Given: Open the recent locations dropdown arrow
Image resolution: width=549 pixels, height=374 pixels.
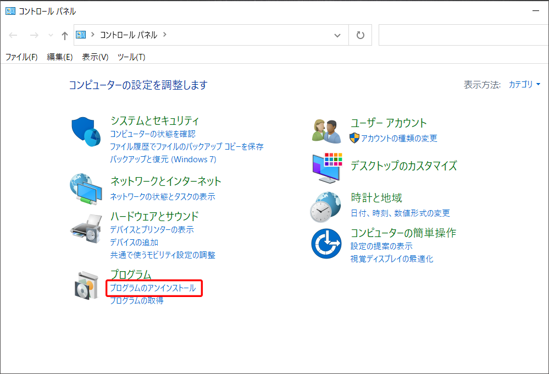Looking at the screenshot, I should point(51,35).
